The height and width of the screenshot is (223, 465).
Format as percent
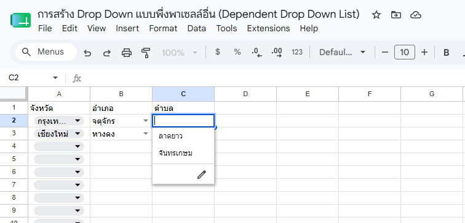[x=237, y=52]
